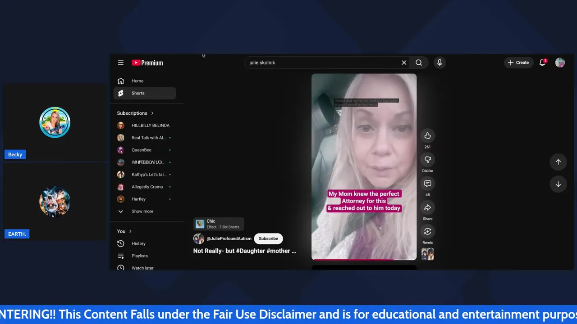Subscribe to @JulieProfoundAutism
This screenshot has width=577, height=324.
(x=268, y=238)
